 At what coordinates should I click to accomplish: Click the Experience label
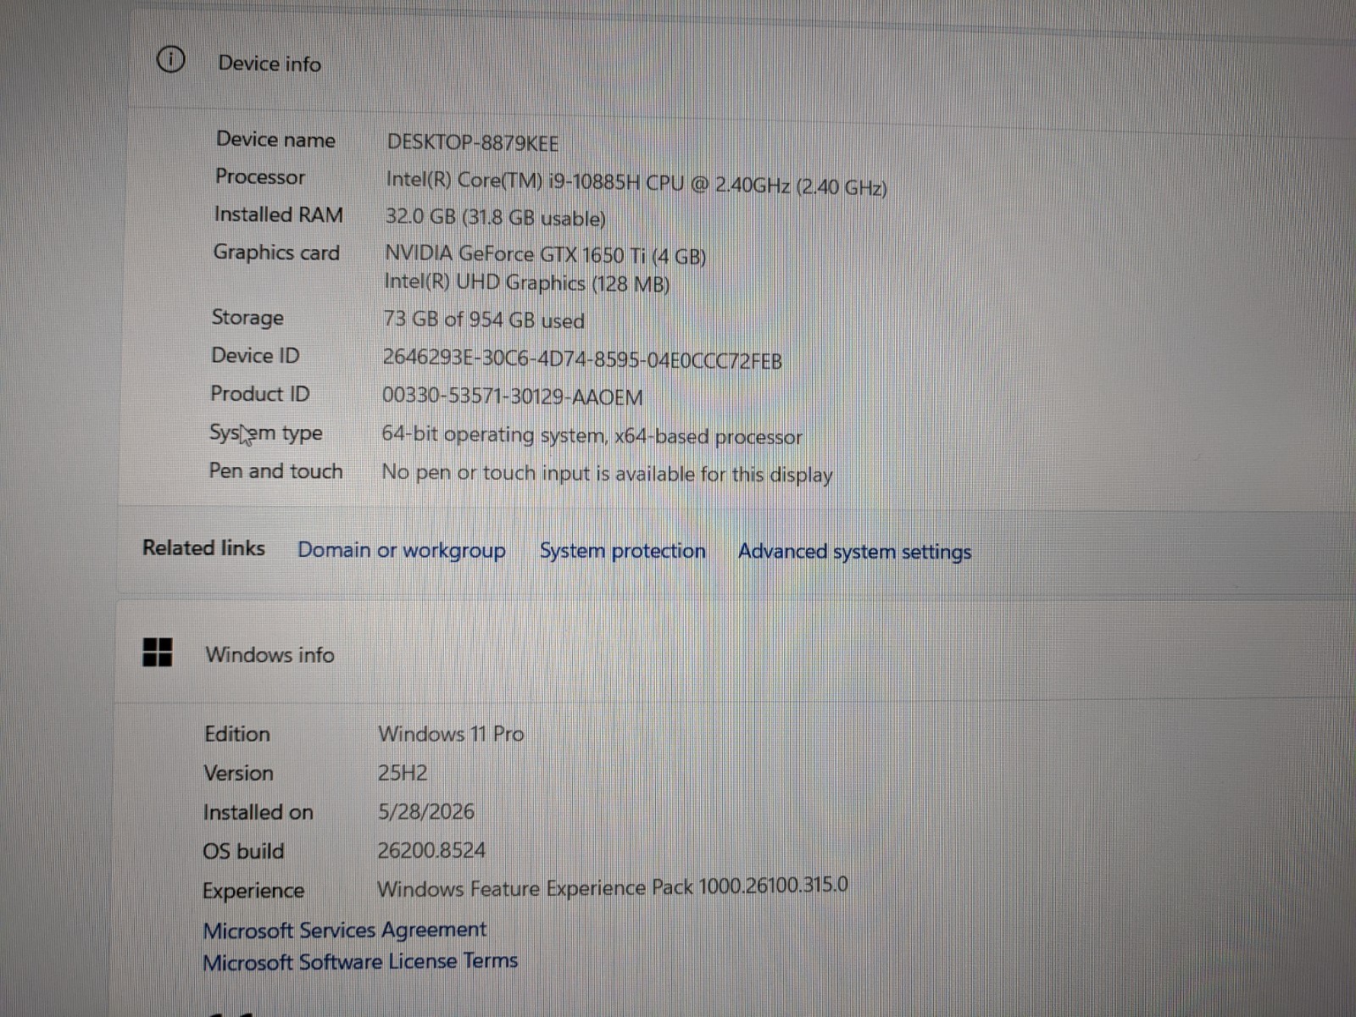click(x=253, y=891)
